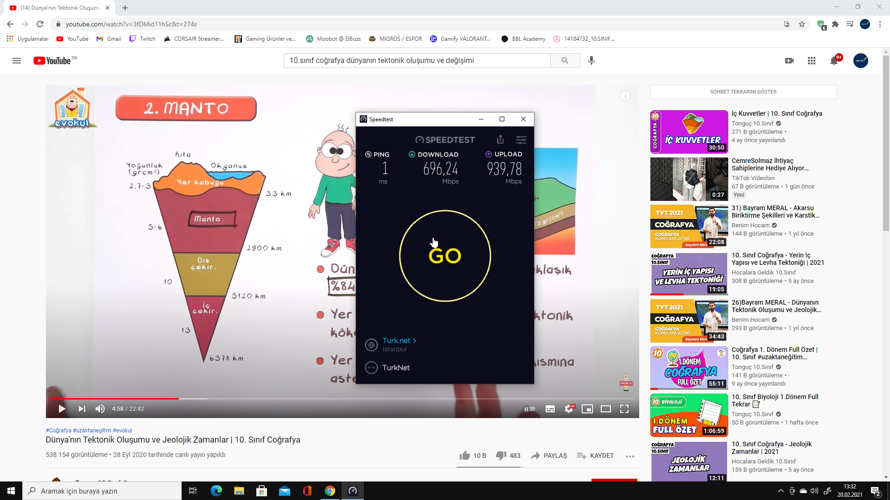This screenshot has width=890, height=500.
Task: Dislike the video (483)
Action: [508, 456]
